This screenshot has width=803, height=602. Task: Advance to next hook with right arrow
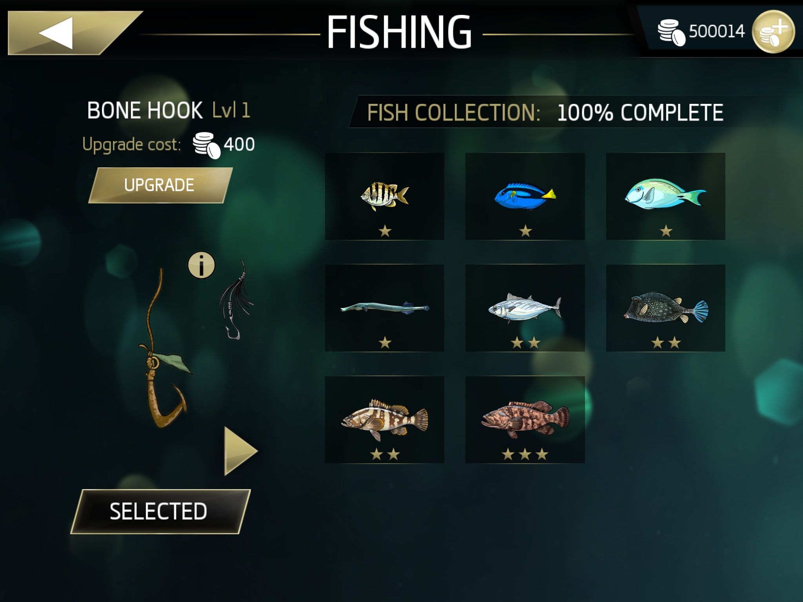240,451
